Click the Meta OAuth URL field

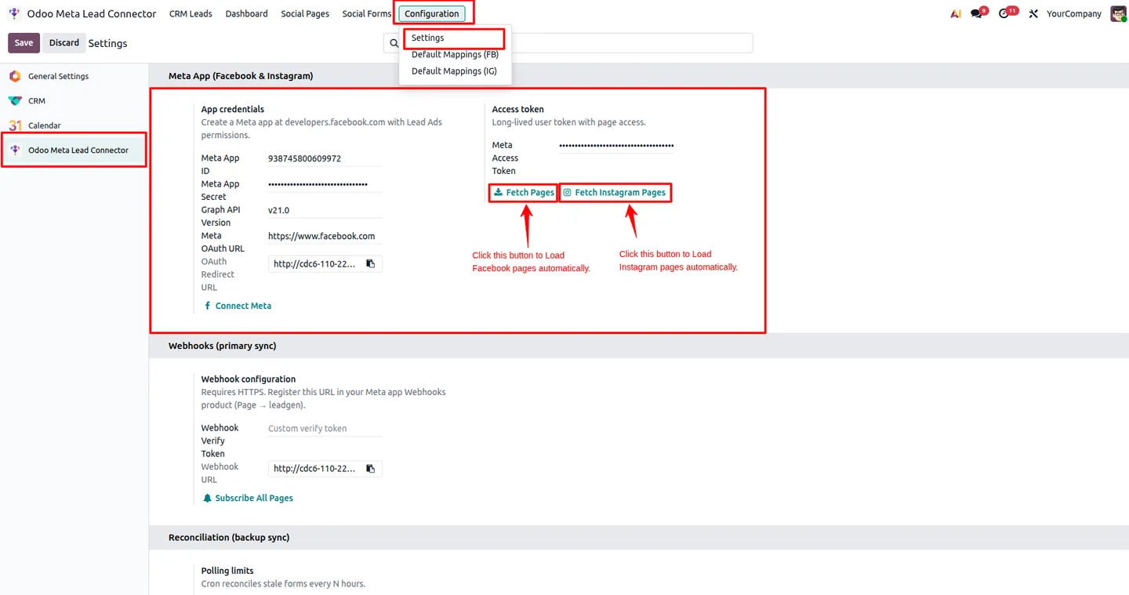[325, 236]
